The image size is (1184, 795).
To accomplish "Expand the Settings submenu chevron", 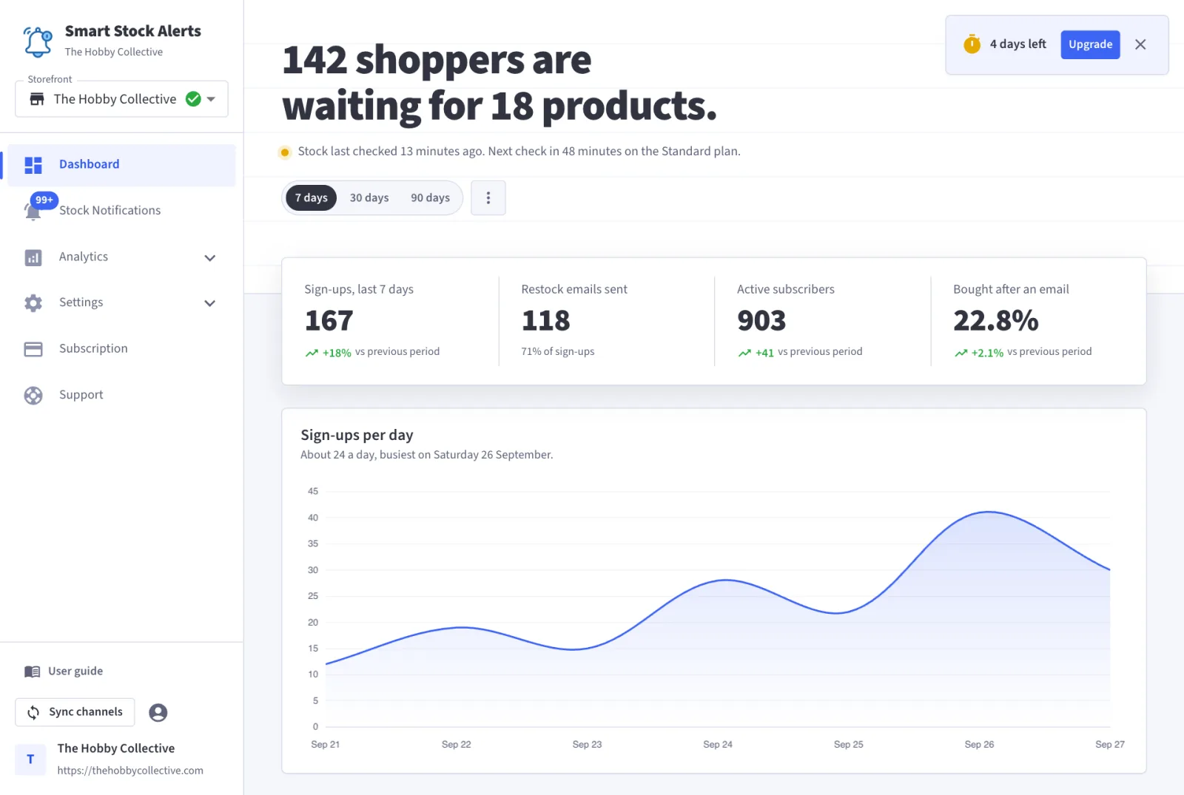I will pyautogui.click(x=210, y=303).
